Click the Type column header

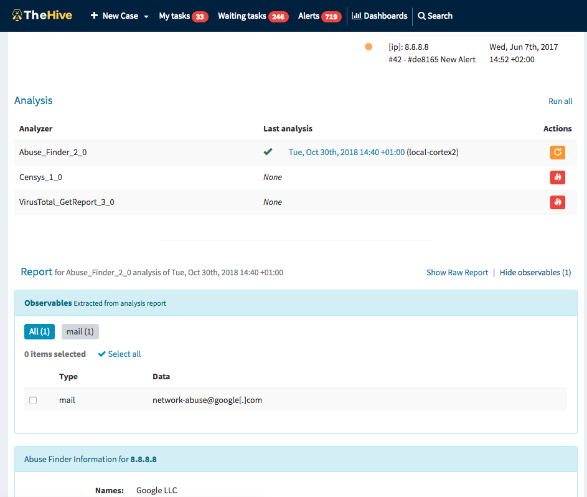coord(68,376)
